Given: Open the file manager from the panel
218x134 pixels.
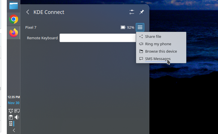Looking at the screenshot, I should click(14, 5).
